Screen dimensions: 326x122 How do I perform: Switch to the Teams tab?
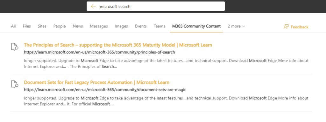click(x=159, y=26)
